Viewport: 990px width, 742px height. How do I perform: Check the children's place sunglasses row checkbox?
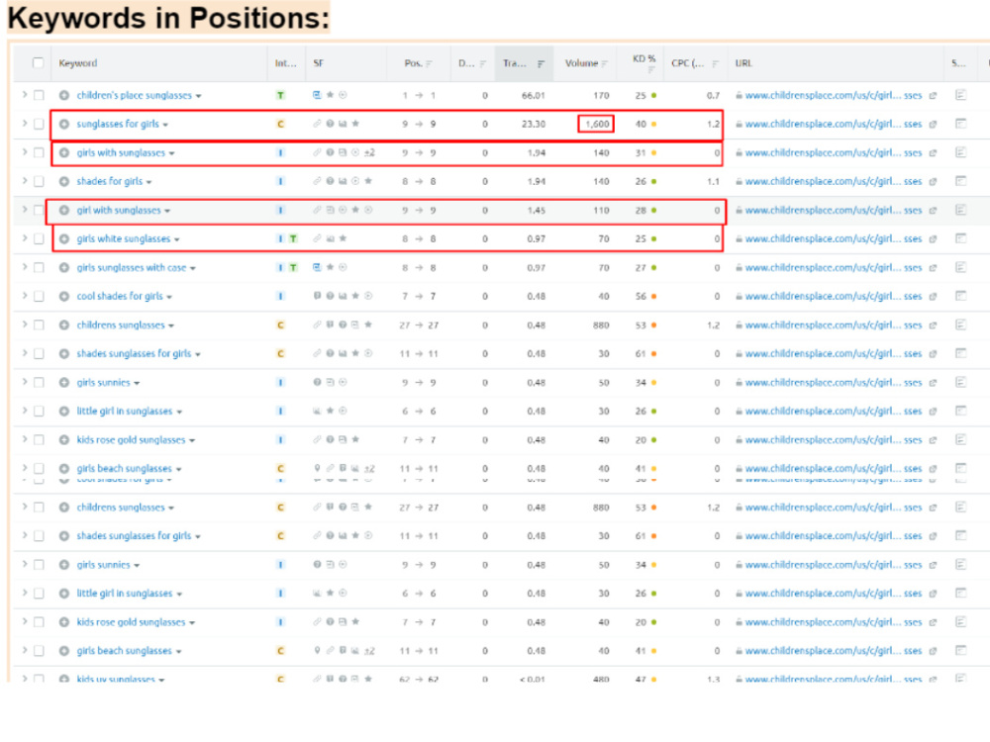tap(39, 95)
